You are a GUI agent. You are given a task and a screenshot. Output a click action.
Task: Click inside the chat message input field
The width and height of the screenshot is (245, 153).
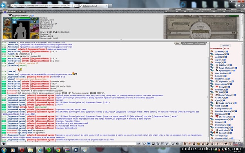tap(71, 144)
